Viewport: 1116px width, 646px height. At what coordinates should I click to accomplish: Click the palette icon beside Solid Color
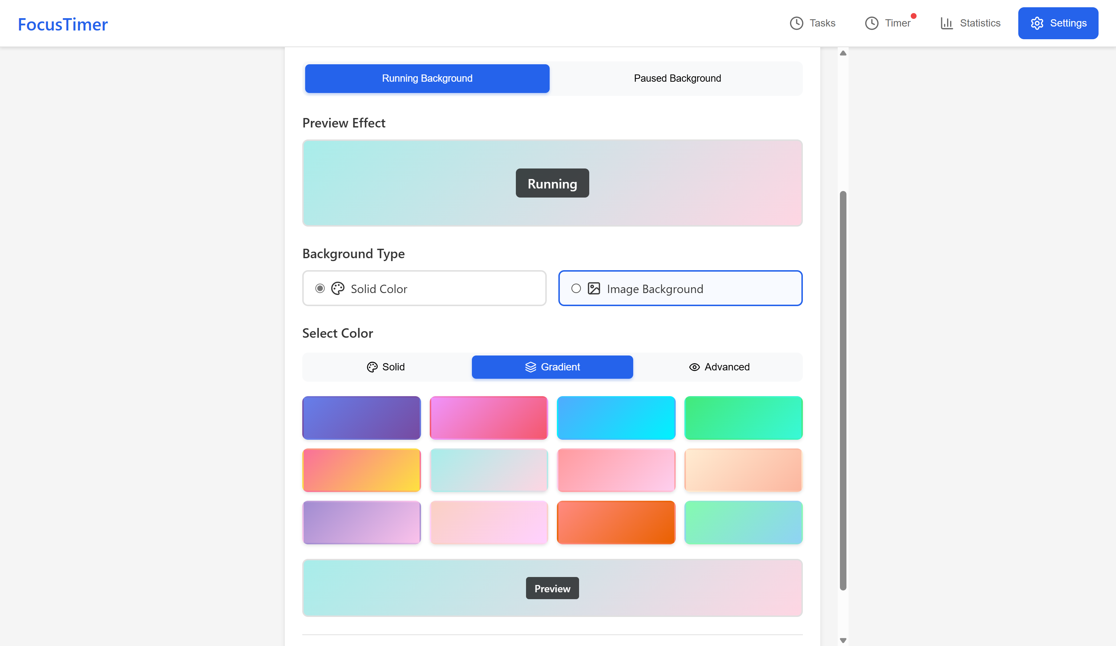click(337, 289)
